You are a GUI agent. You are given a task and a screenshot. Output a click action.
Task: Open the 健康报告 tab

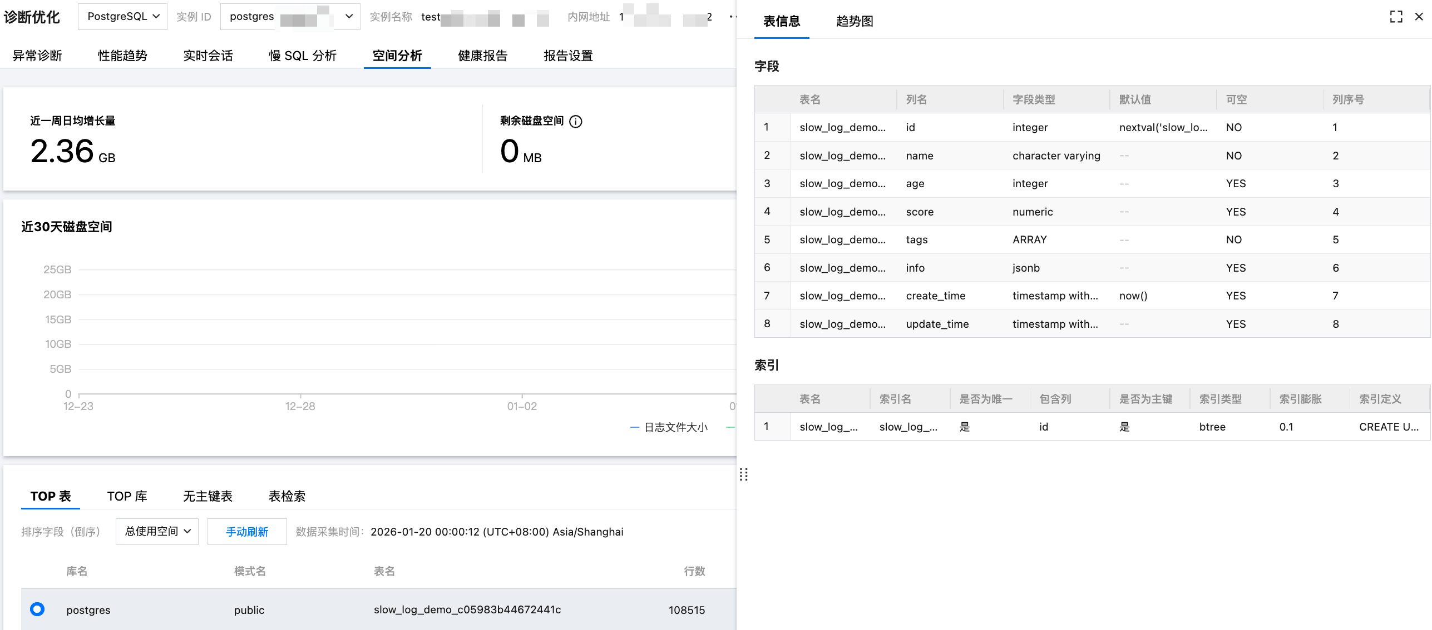pos(483,56)
